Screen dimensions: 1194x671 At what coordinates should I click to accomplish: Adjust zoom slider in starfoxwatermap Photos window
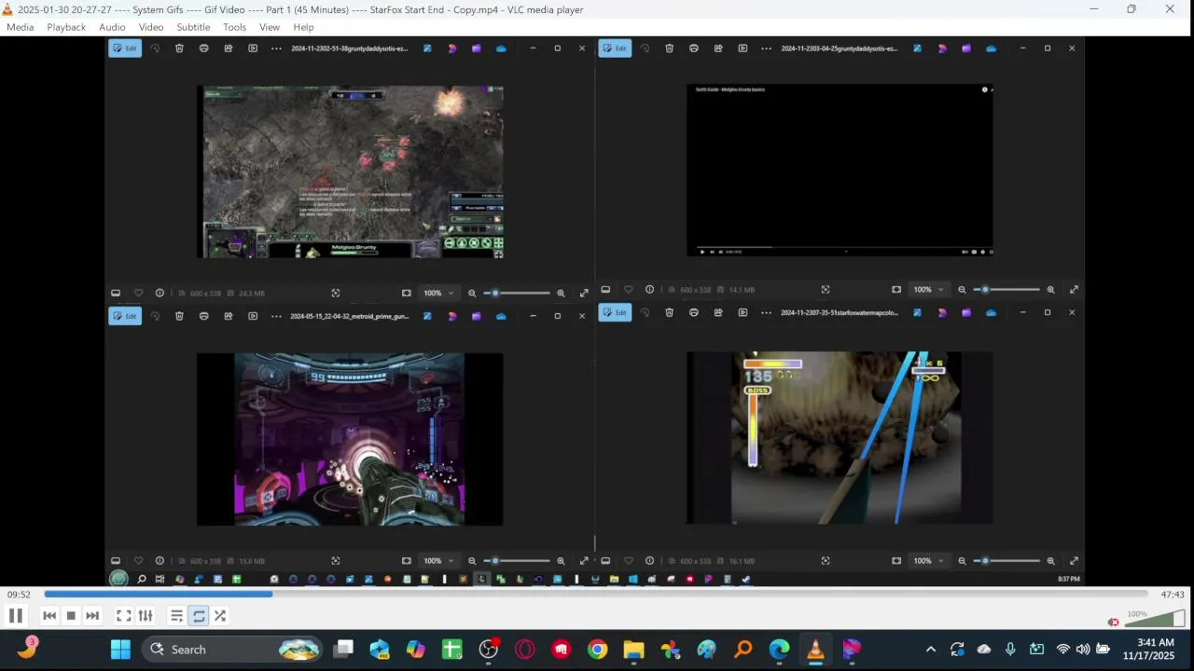pos(1010,561)
